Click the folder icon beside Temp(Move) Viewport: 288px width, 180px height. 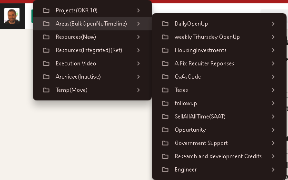pos(46,90)
